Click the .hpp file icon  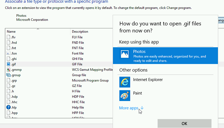pyautogui.click(x=8, y=113)
